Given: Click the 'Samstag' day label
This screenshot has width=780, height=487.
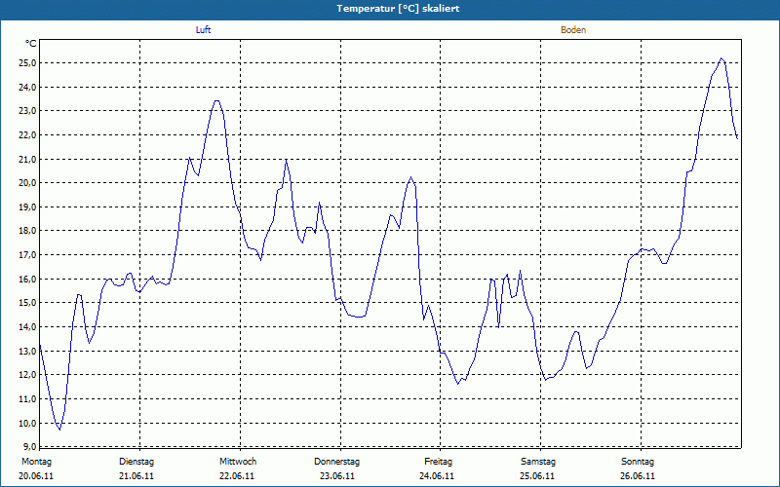Looking at the screenshot, I should [538, 462].
